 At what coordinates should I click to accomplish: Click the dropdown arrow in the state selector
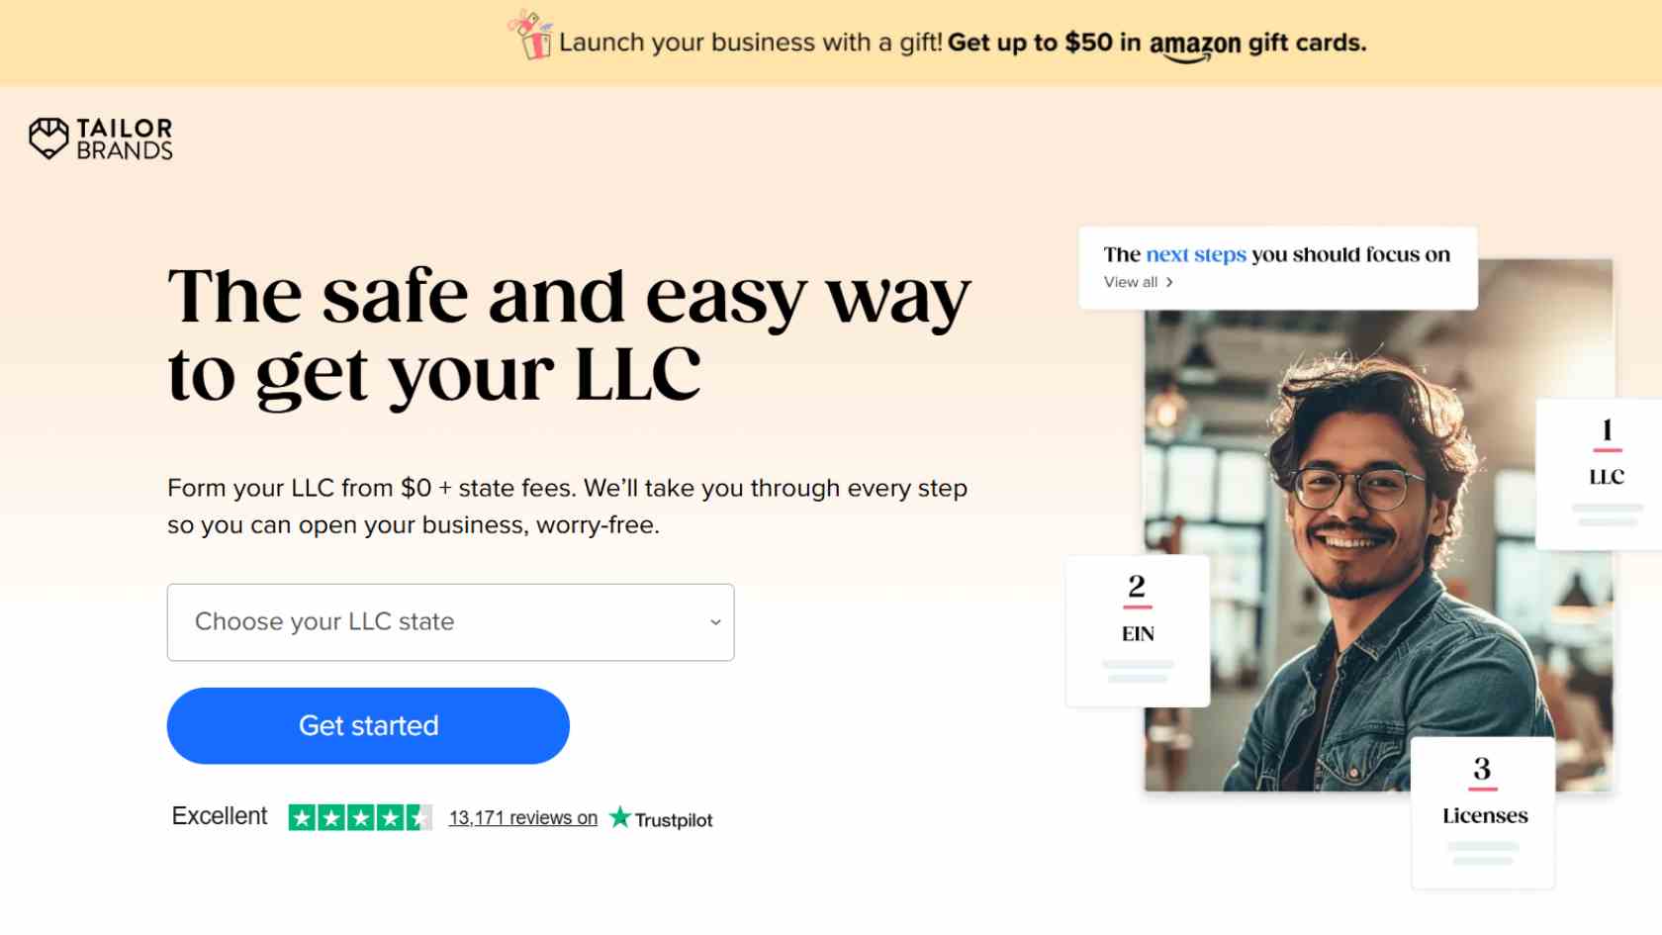click(715, 622)
